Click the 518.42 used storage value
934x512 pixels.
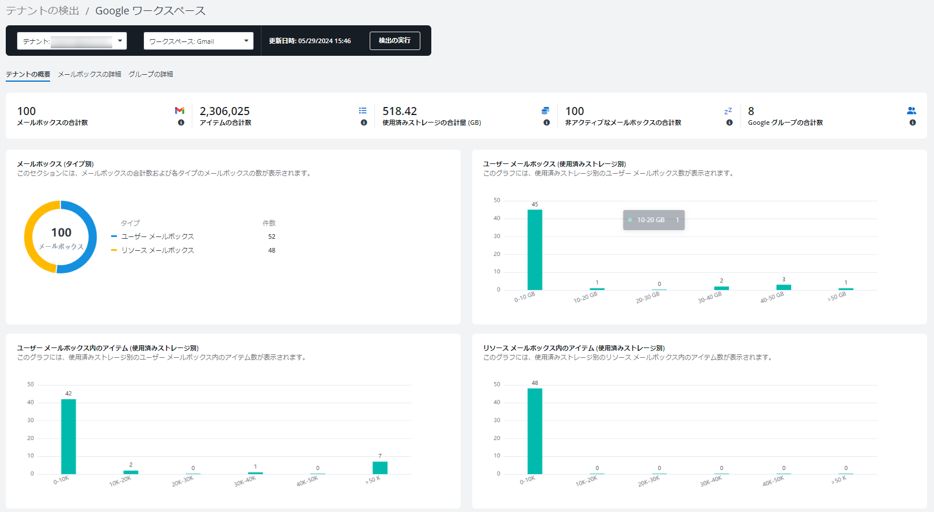point(400,111)
